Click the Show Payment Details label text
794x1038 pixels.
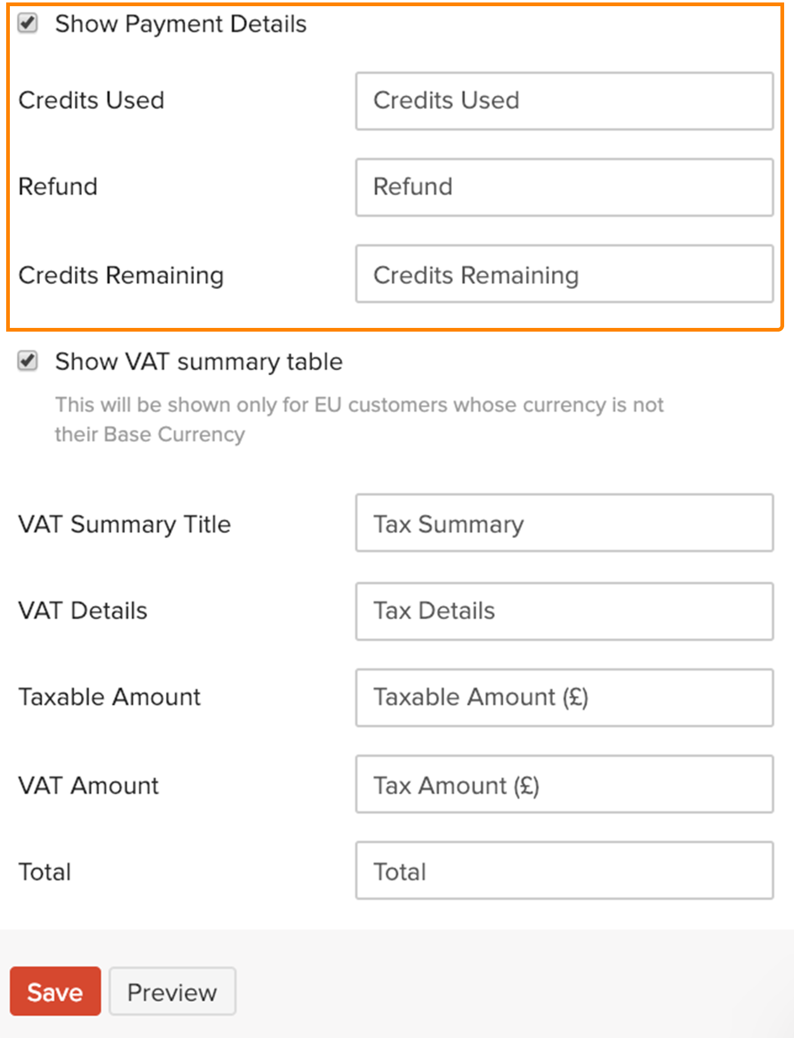point(181,24)
